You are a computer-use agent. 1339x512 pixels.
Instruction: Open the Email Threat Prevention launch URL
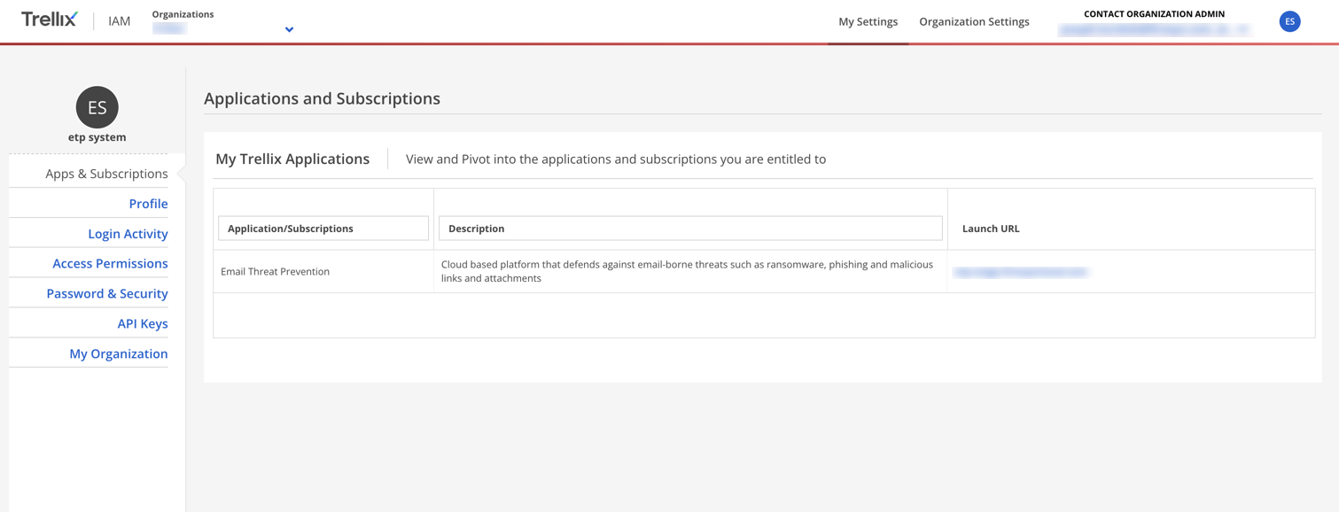point(1021,272)
